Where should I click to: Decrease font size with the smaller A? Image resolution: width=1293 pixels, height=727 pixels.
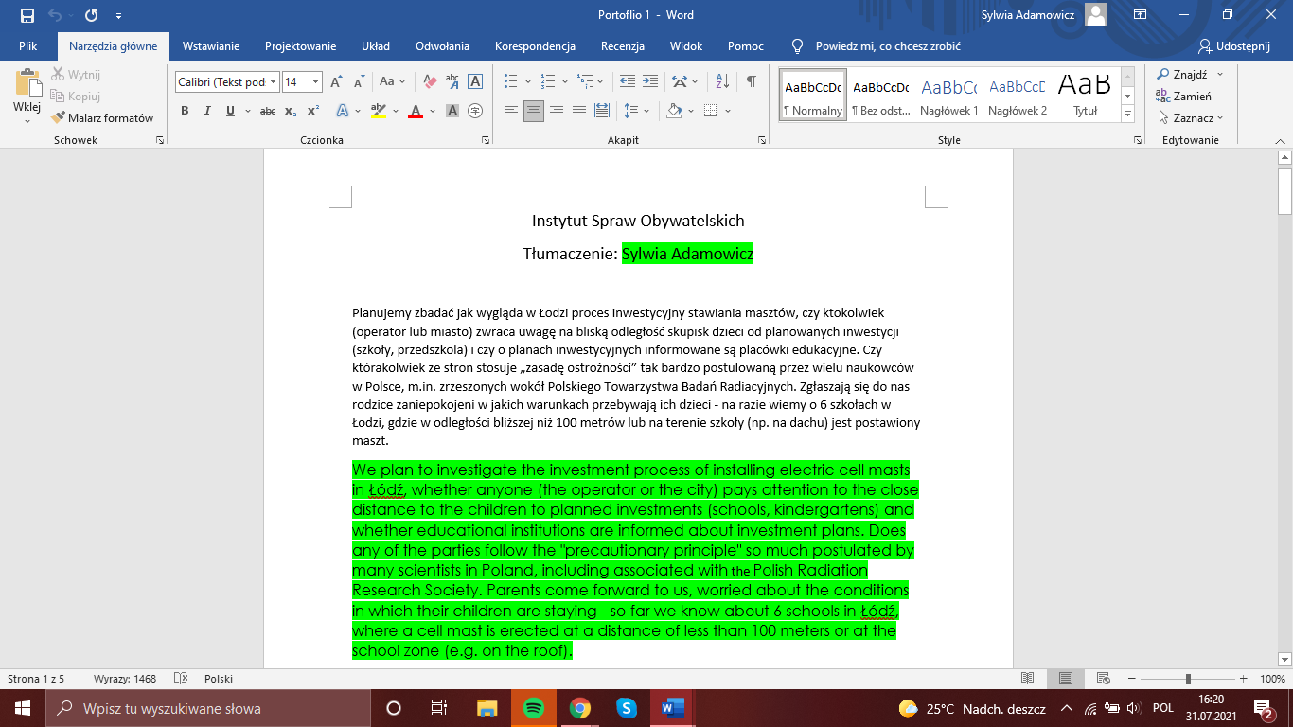[x=358, y=81]
